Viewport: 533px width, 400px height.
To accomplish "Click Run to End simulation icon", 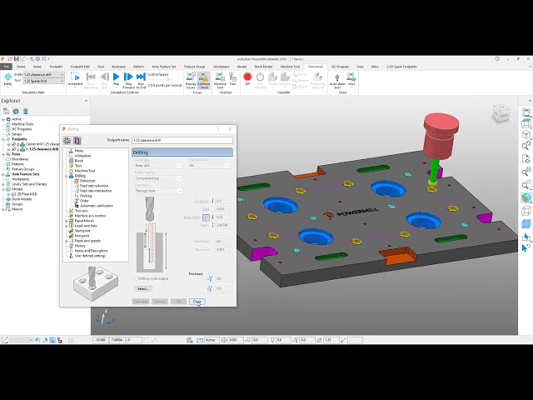I will [x=141, y=81].
